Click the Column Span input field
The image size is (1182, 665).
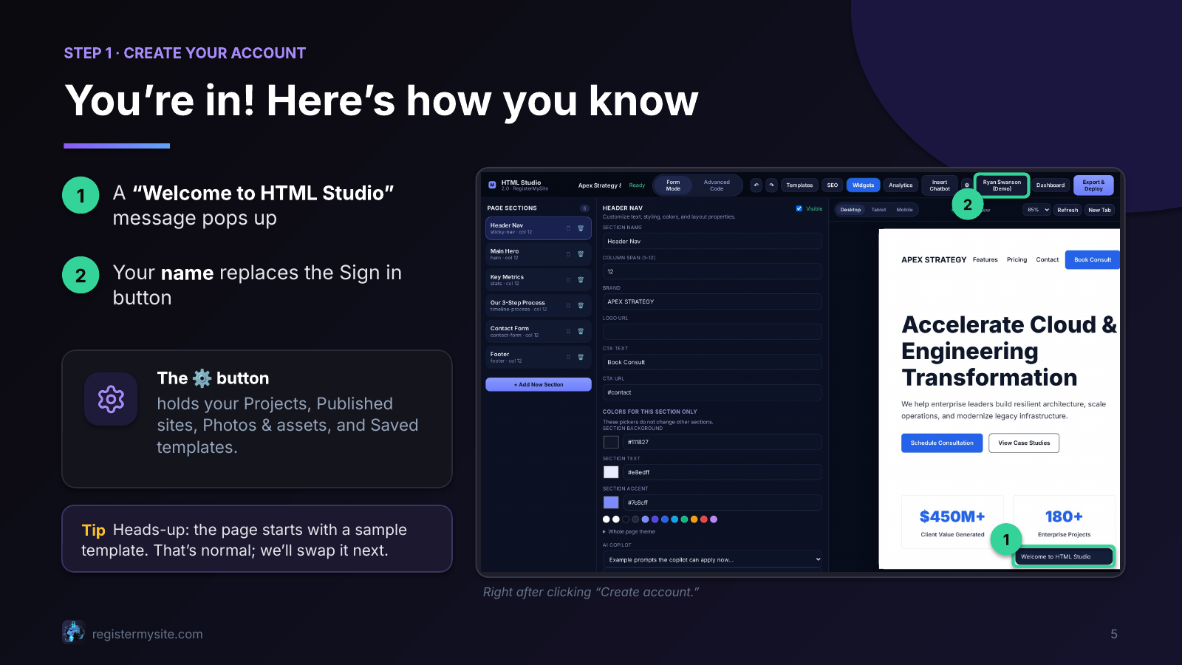[x=712, y=271]
